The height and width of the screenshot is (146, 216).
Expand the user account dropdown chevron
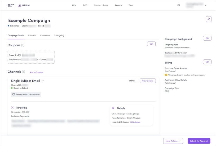pyautogui.click(x=205, y=5)
